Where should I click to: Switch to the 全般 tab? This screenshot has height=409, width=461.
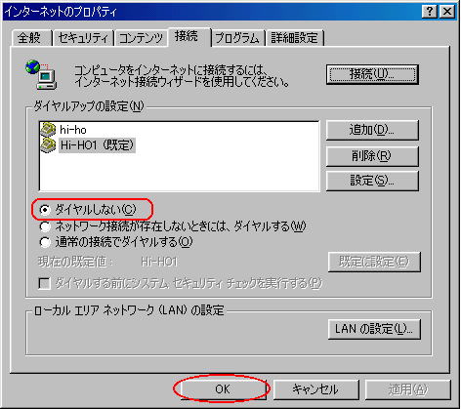pyautogui.click(x=29, y=38)
